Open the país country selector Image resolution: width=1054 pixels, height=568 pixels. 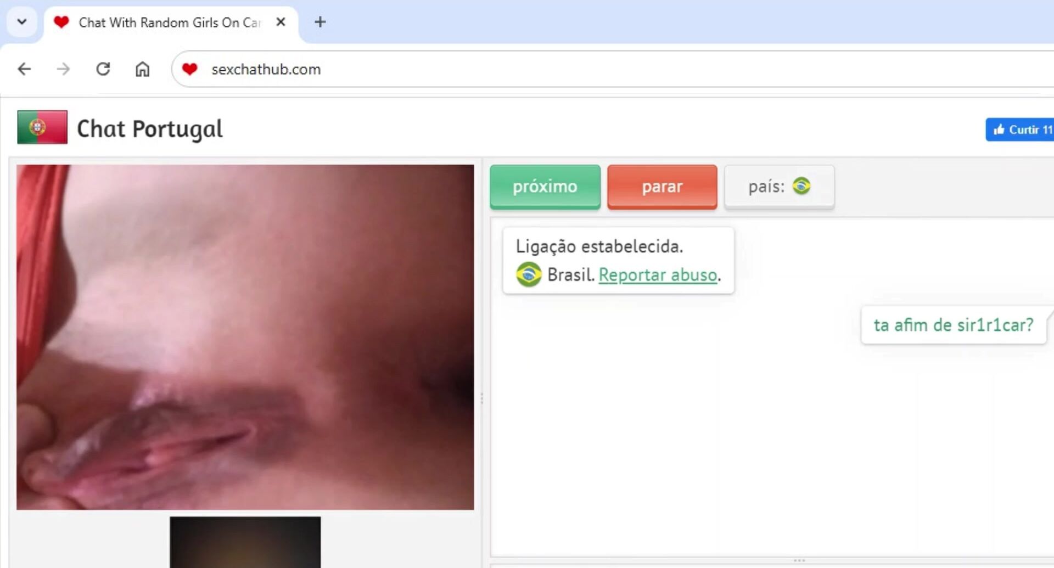(x=779, y=187)
